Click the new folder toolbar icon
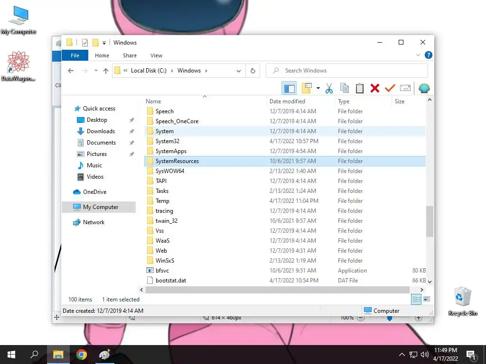Image resolution: width=486 pixels, height=364 pixels. [307, 89]
